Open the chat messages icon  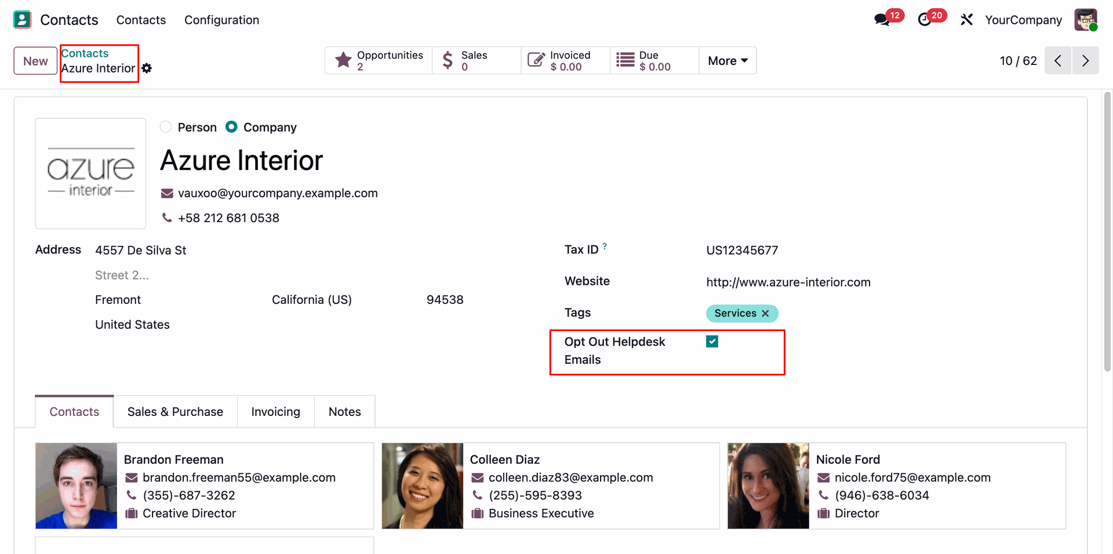pyautogui.click(x=882, y=20)
